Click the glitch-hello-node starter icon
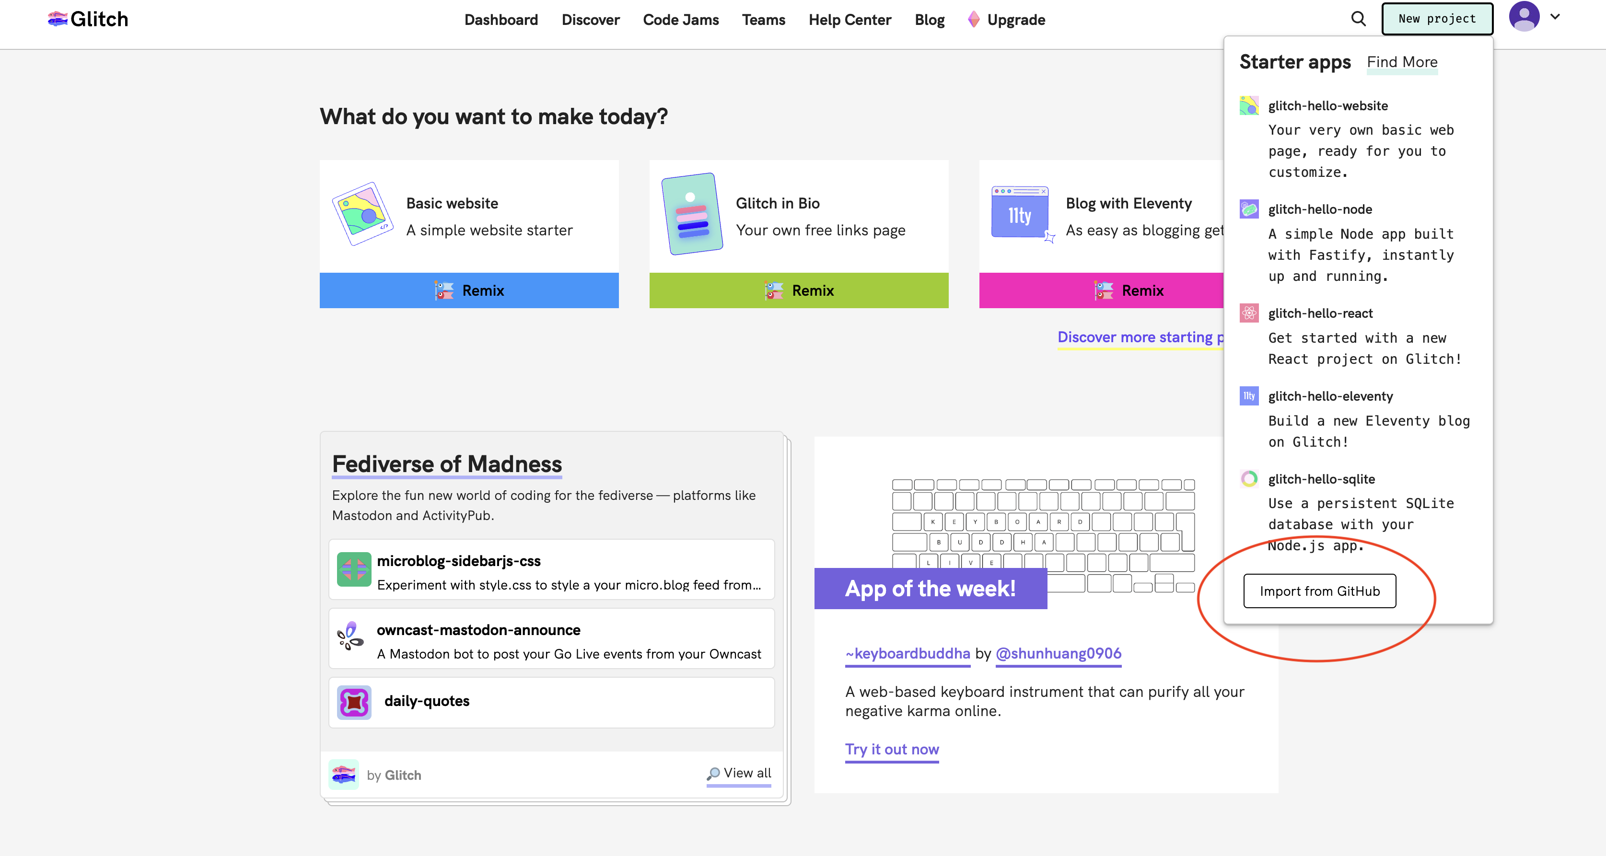 pos(1249,209)
